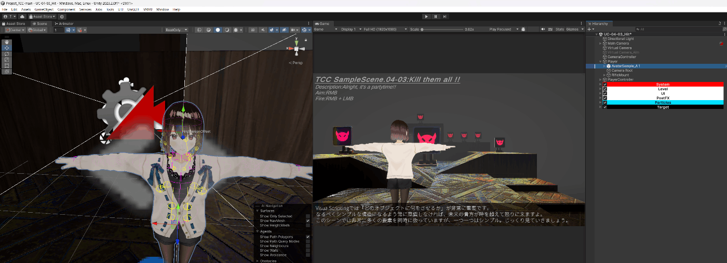
Task: Toggle the System checkbox in Hierarchy
Action: [x=605, y=85]
